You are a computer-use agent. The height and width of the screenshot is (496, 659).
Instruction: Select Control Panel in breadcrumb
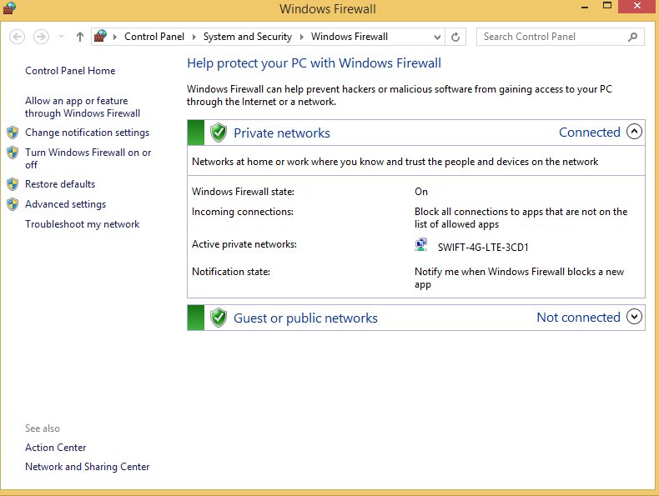coord(154,37)
